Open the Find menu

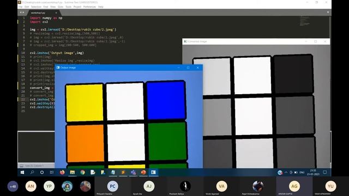(x=46, y=7)
